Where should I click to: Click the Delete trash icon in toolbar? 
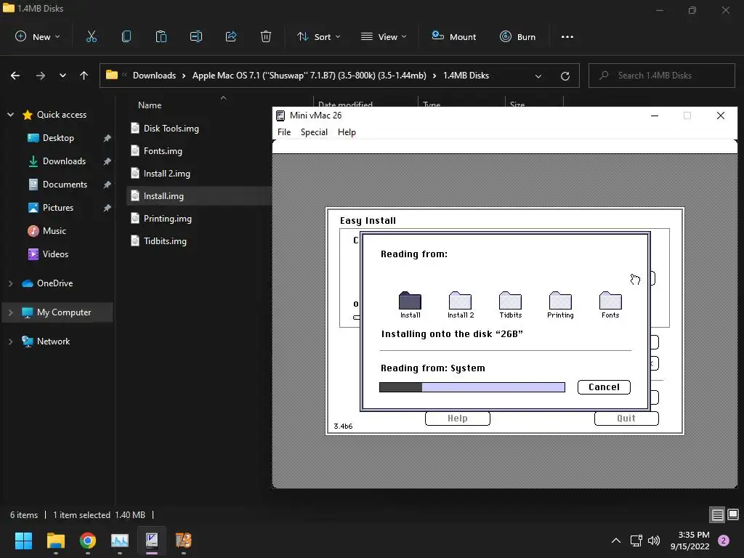click(x=266, y=36)
